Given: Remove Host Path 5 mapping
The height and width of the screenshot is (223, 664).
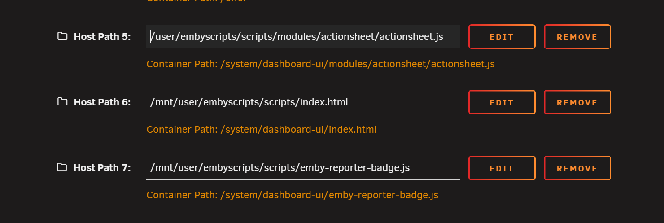Looking at the screenshot, I should [577, 37].
